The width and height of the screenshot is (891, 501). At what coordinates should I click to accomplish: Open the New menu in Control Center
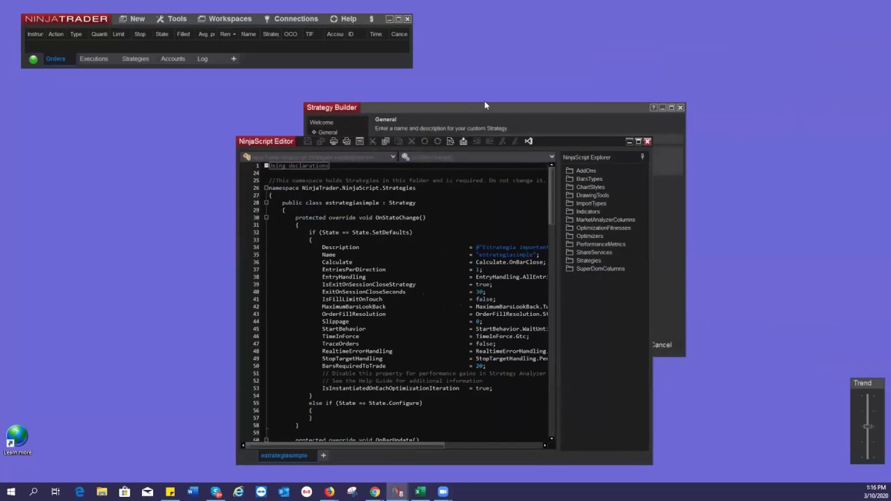click(132, 19)
